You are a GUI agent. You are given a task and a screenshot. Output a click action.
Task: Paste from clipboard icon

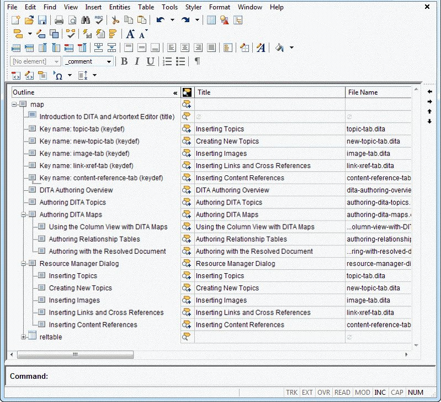142,20
